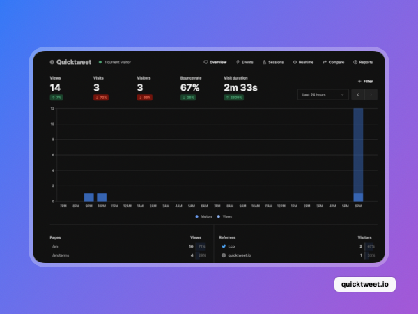Click the green current visitor status dot
This screenshot has height=314, width=418.
pyautogui.click(x=100, y=62)
